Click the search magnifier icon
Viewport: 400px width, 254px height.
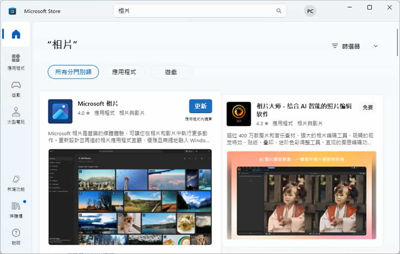(x=279, y=11)
